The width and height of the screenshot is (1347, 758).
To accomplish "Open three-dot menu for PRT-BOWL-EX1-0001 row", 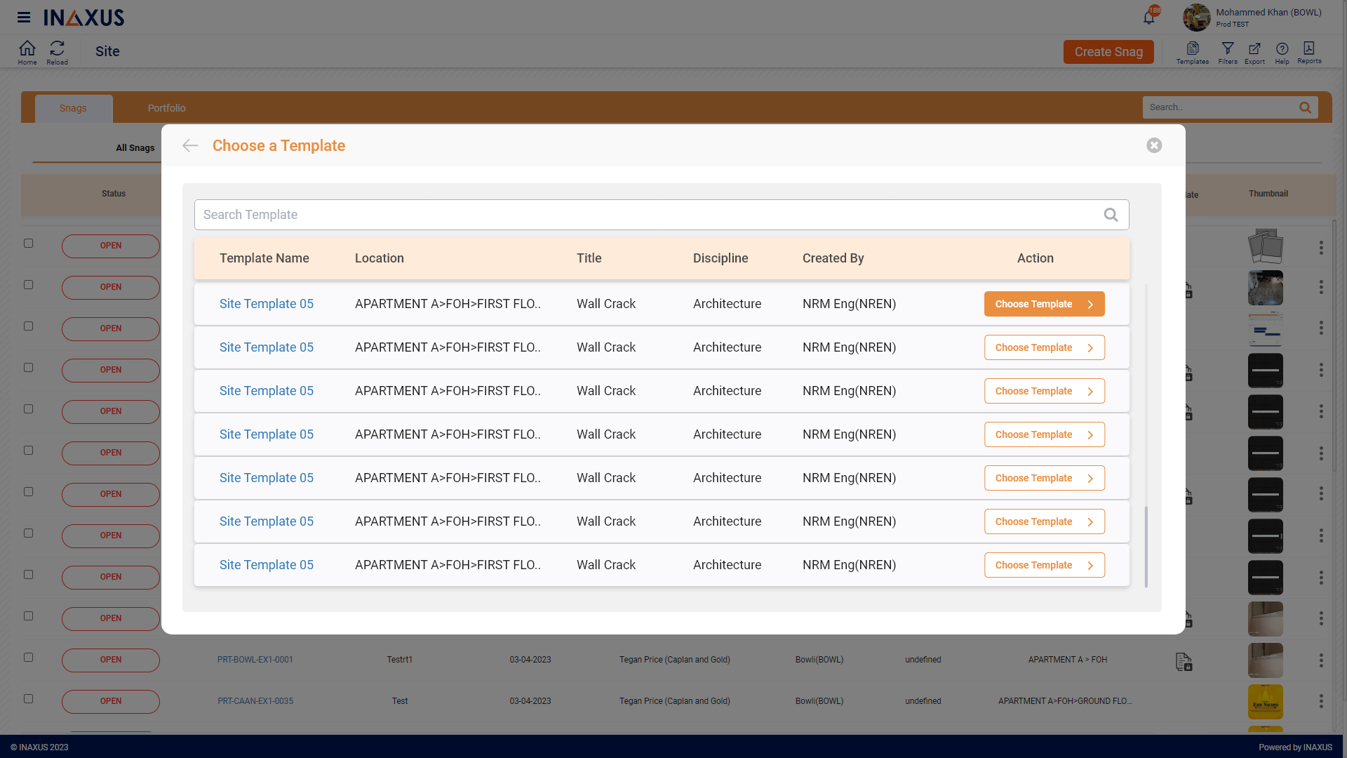I will pyautogui.click(x=1321, y=660).
